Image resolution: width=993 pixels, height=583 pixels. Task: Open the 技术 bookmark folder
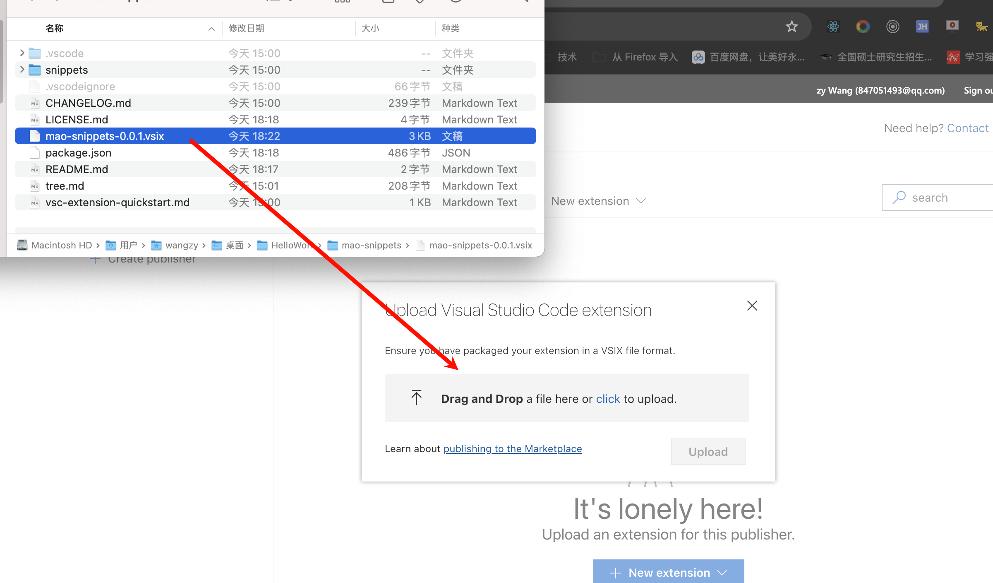click(563, 57)
